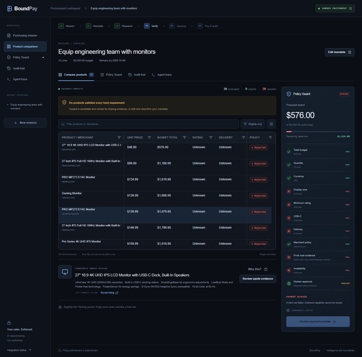Open Agent trace in the sidebar
The image size is (362, 357).
[x=25, y=79]
